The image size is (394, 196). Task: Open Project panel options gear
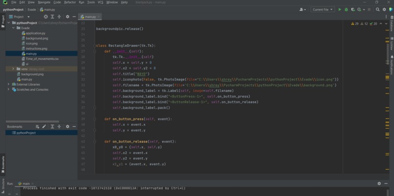[67, 17]
